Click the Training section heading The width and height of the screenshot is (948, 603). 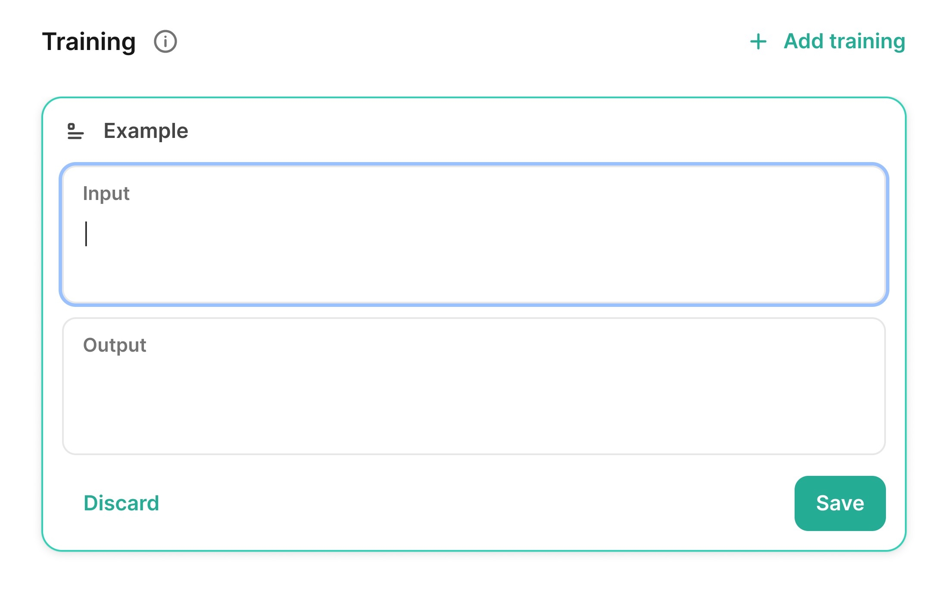tap(89, 42)
